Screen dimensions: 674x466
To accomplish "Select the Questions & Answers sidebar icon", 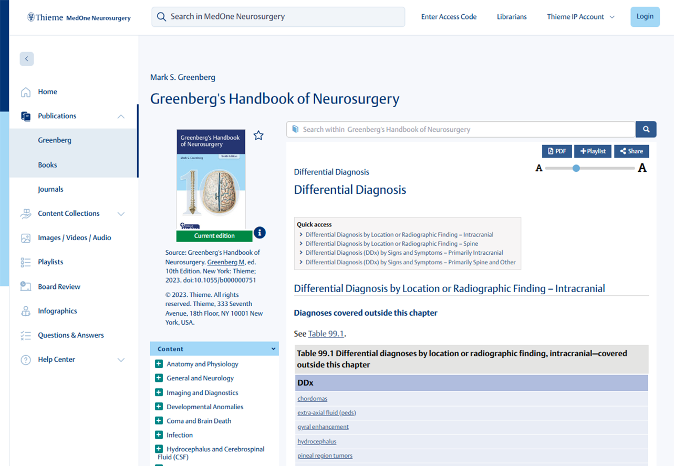I will coord(25,335).
